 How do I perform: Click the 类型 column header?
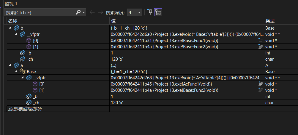[x=281, y=21]
